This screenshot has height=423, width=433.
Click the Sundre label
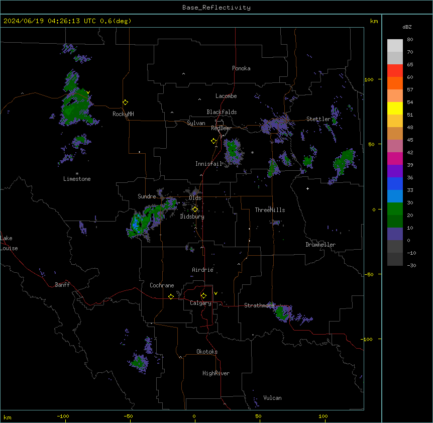(147, 196)
